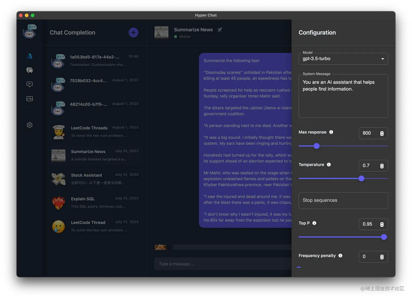This screenshot has width=412, height=299.
Task: Click the info icon beside Max response
Action: (331, 132)
